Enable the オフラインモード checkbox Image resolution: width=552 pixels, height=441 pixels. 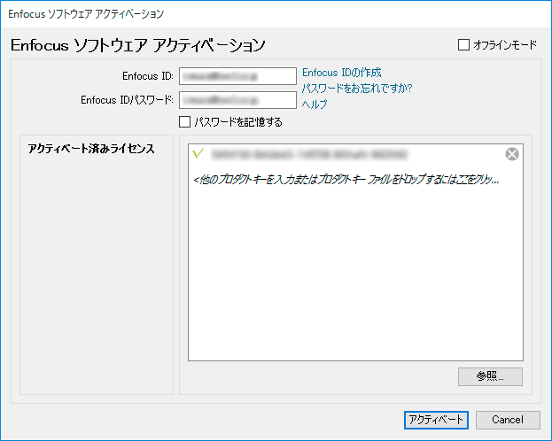click(463, 44)
